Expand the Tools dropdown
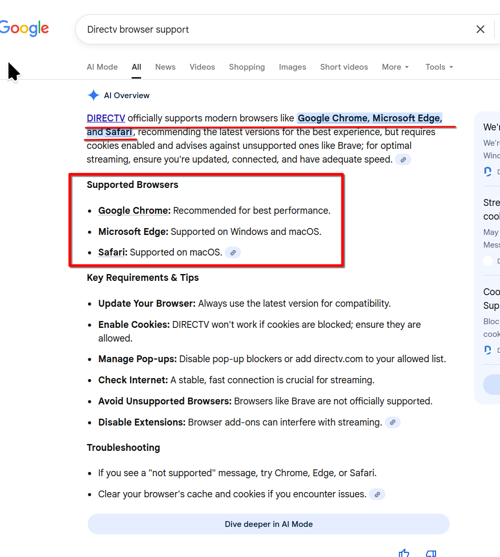The width and height of the screenshot is (500, 557). [439, 67]
